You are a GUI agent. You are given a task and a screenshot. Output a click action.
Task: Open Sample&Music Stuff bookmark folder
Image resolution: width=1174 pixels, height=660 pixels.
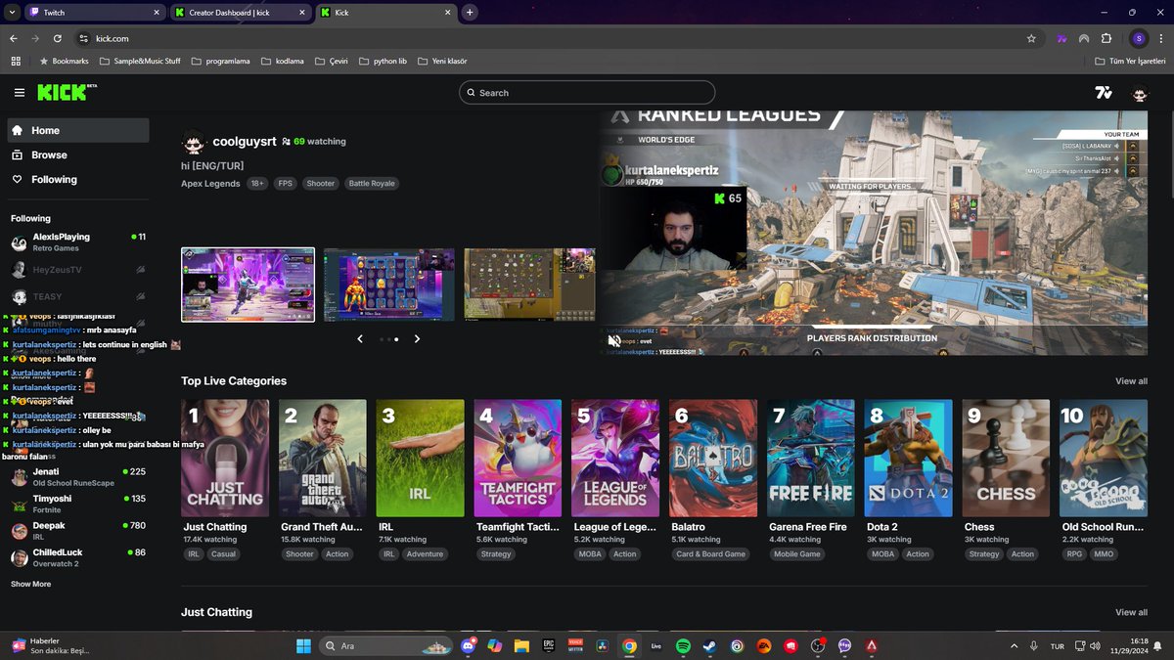(140, 61)
